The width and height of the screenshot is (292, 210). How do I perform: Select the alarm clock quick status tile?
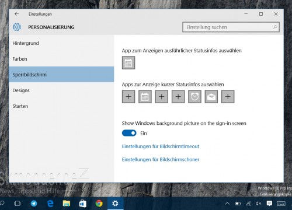click(x=194, y=97)
